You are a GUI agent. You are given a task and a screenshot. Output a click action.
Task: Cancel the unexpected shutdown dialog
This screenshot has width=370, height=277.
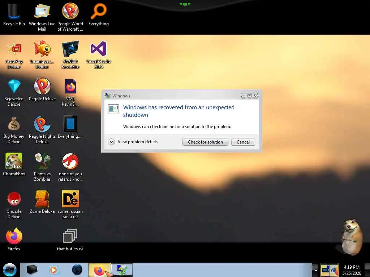[x=243, y=142]
